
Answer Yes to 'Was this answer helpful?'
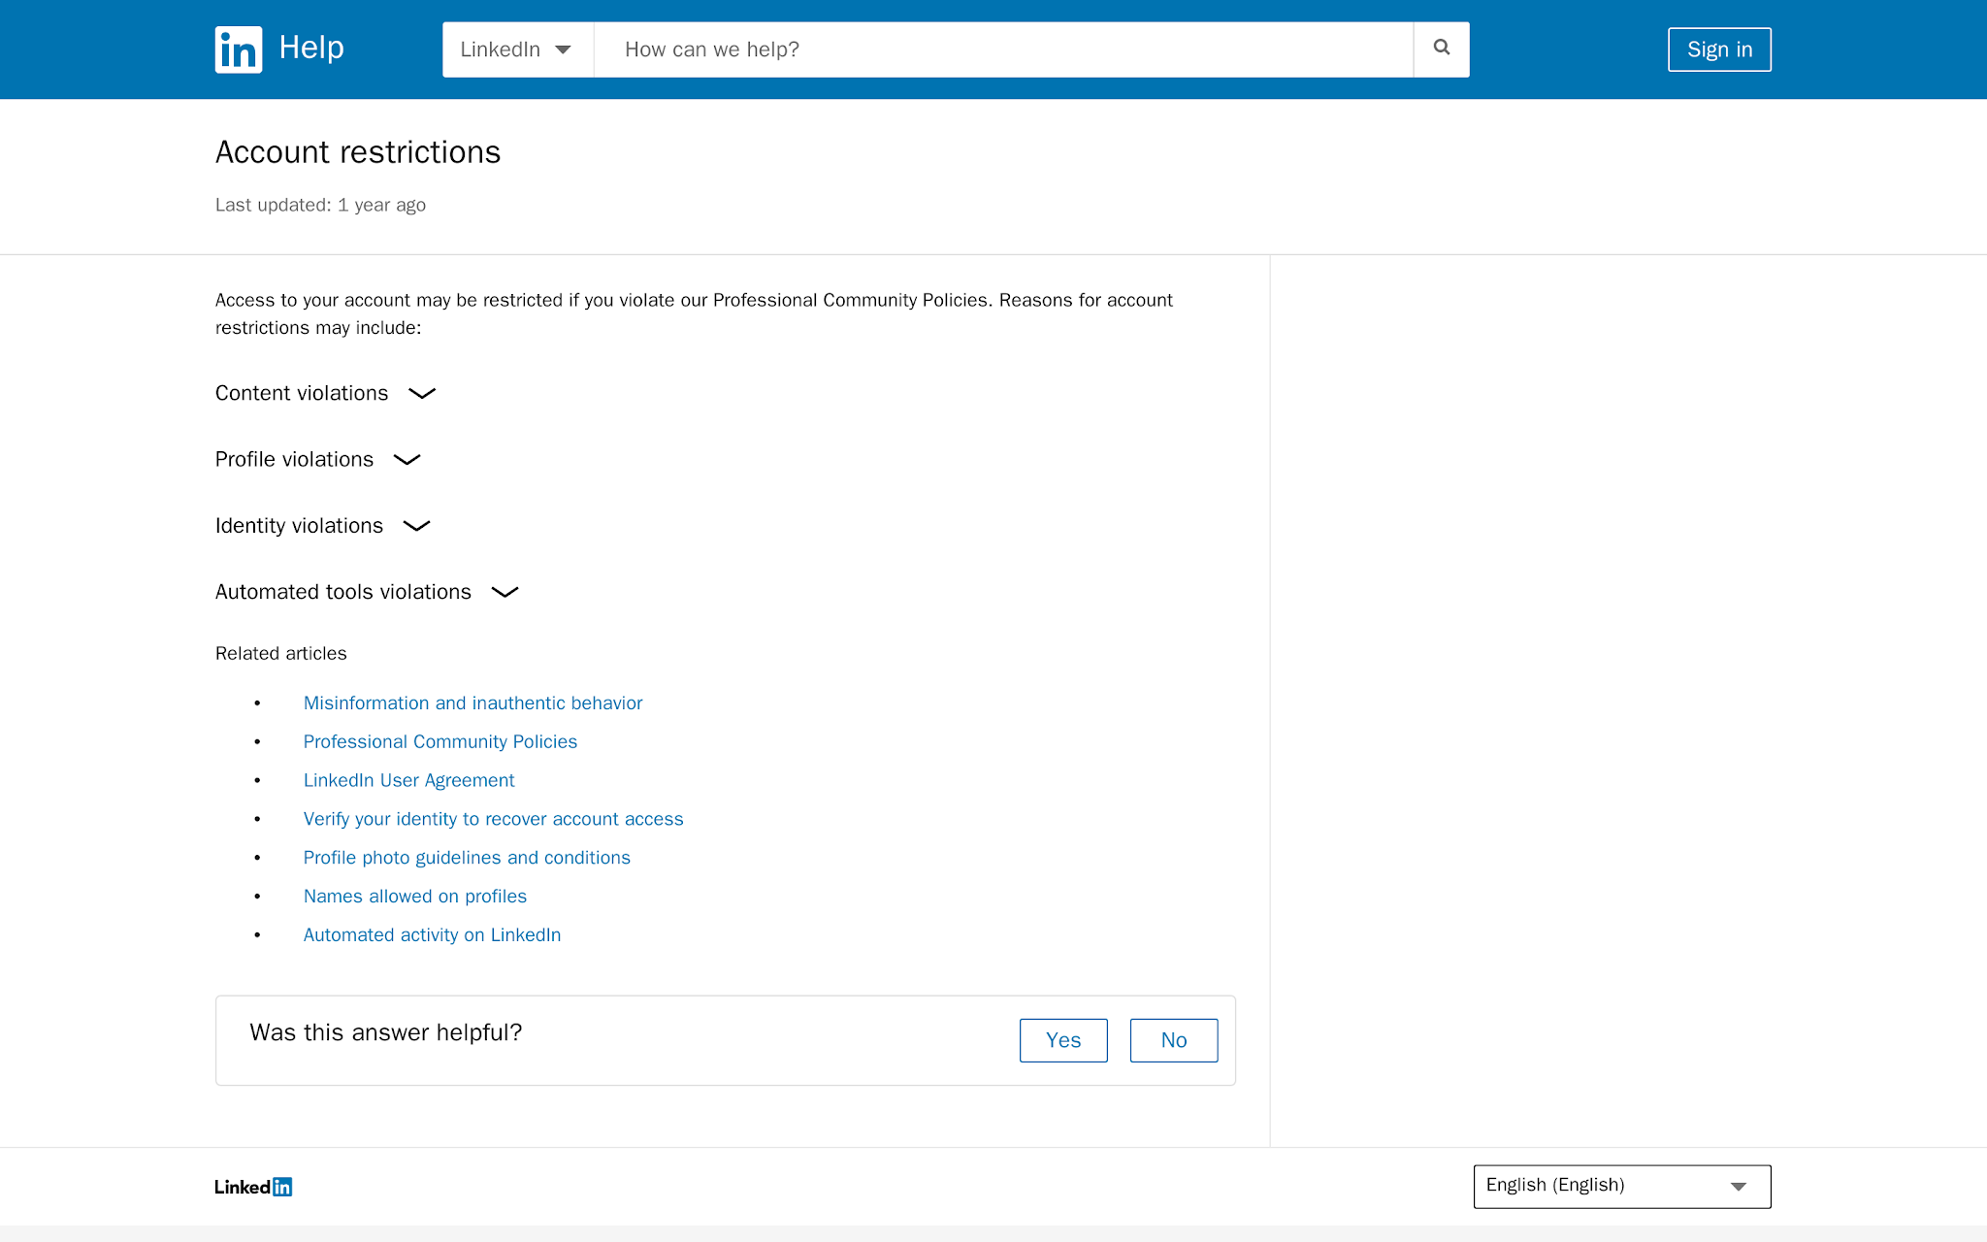point(1063,1040)
